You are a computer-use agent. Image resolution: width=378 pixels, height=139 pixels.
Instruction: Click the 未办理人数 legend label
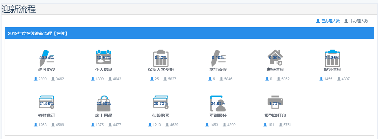click(x=359, y=21)
